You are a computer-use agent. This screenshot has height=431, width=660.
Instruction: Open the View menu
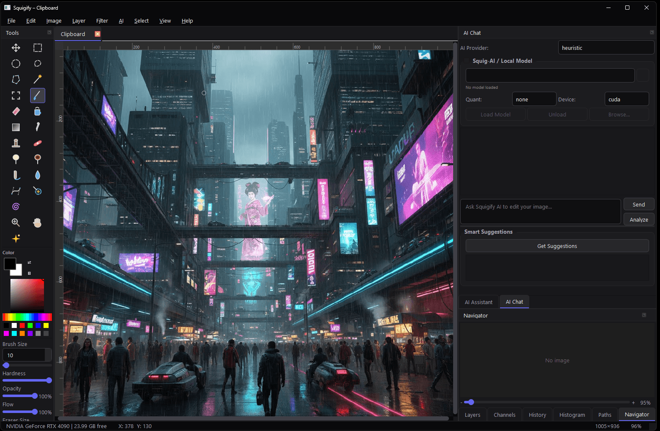click(x=165, y=21)
